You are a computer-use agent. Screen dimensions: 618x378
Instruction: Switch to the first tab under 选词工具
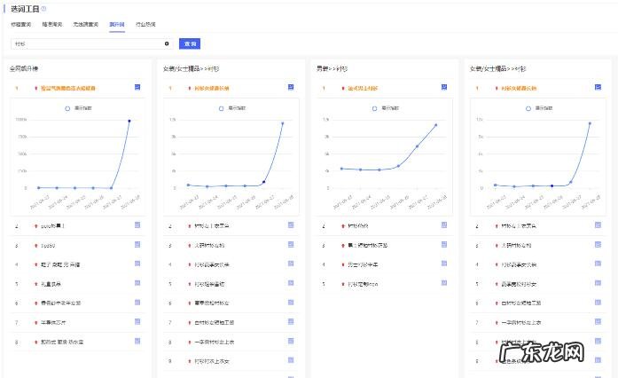click(21, 25)
